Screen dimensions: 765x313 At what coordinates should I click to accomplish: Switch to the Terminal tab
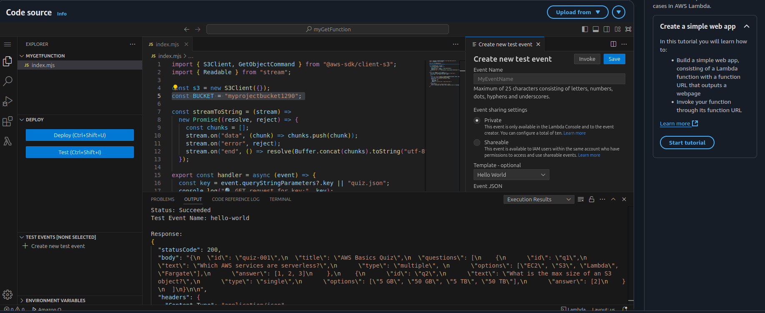[280, 199]
